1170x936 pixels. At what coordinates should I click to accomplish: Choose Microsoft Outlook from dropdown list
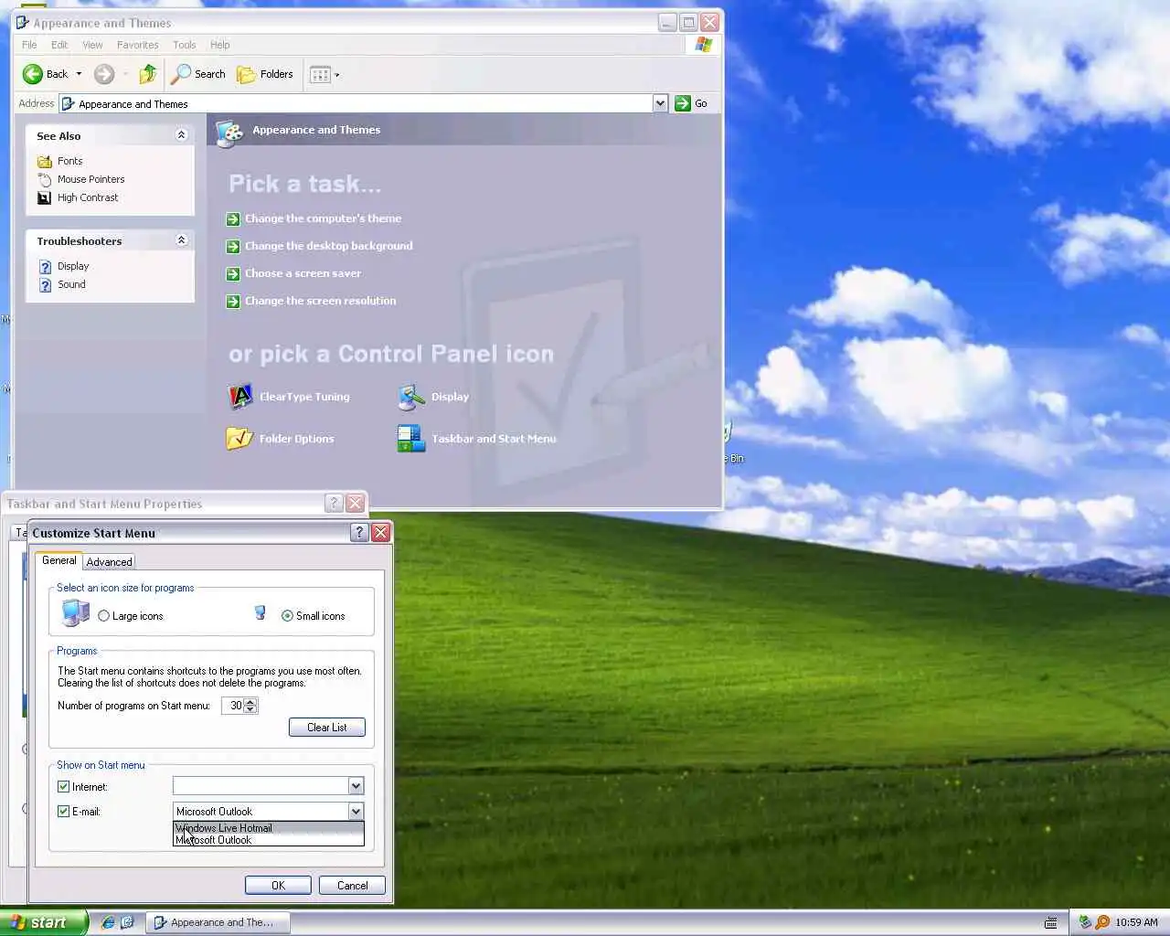pyautogui.click(x=268, y=840)
